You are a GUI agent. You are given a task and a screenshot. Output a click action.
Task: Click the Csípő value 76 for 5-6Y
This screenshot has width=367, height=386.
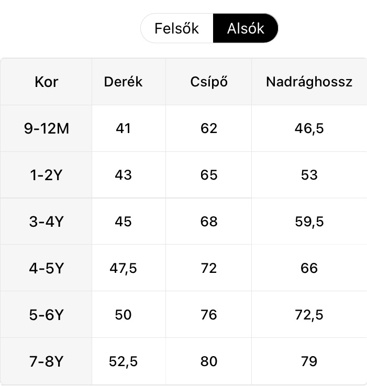208,315
